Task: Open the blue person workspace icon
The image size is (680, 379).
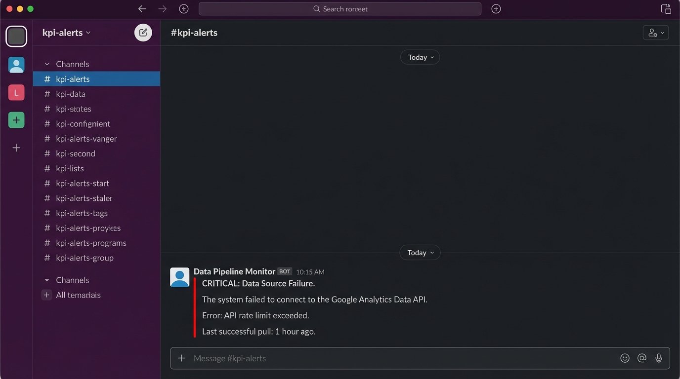Action: tap(16, 65)
